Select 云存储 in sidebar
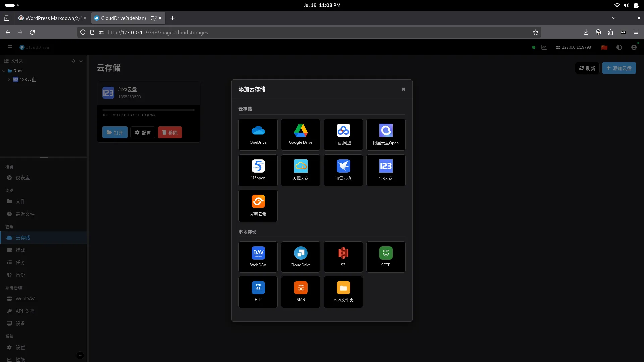Image resolution: width=644 pixels, height=362 pixels. tap(44, 238)
